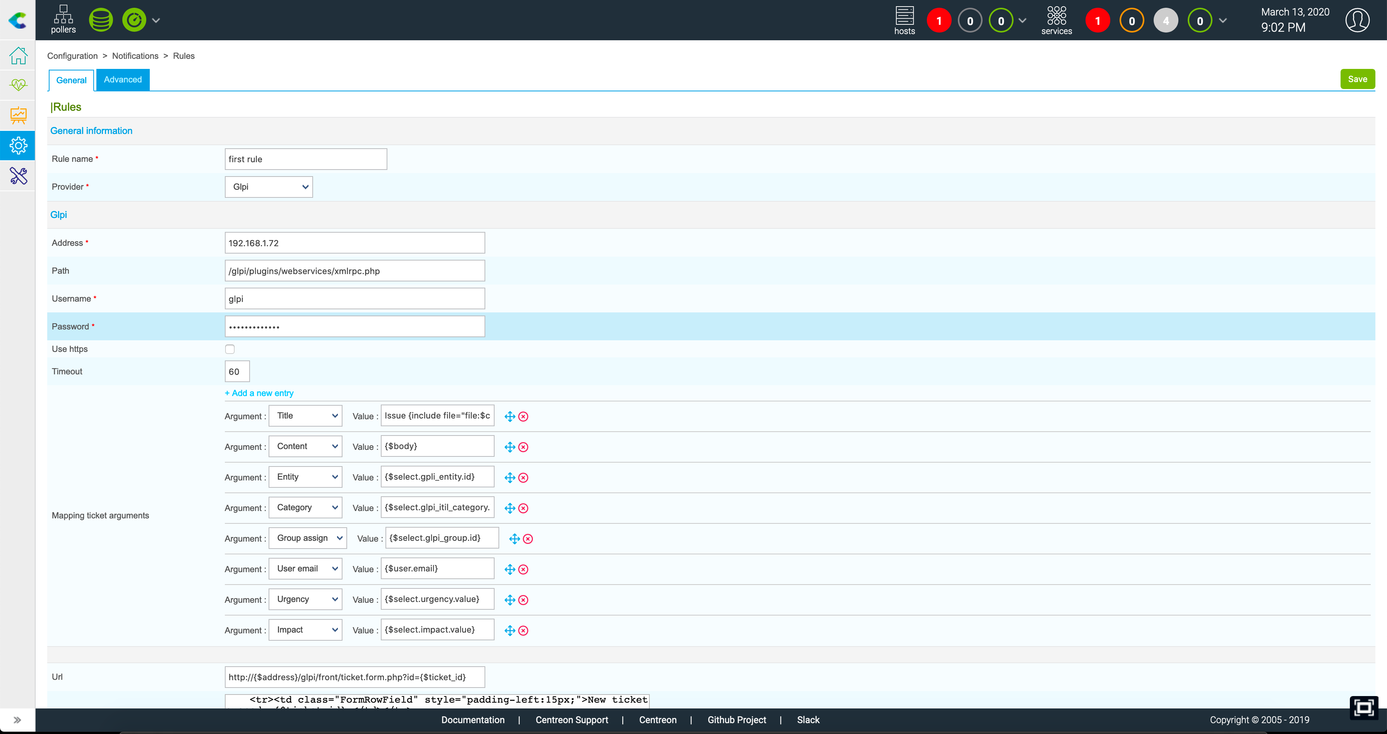The image size is (1387, 734).
Task: Click the Timeout input field
Action: click(238, 372)
